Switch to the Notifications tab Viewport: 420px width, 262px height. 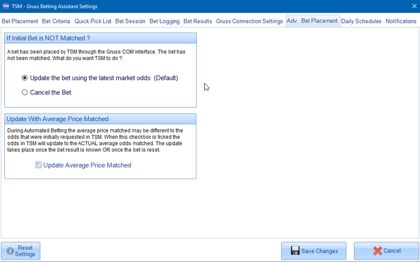pyautogui.click(x=401, y=21)
